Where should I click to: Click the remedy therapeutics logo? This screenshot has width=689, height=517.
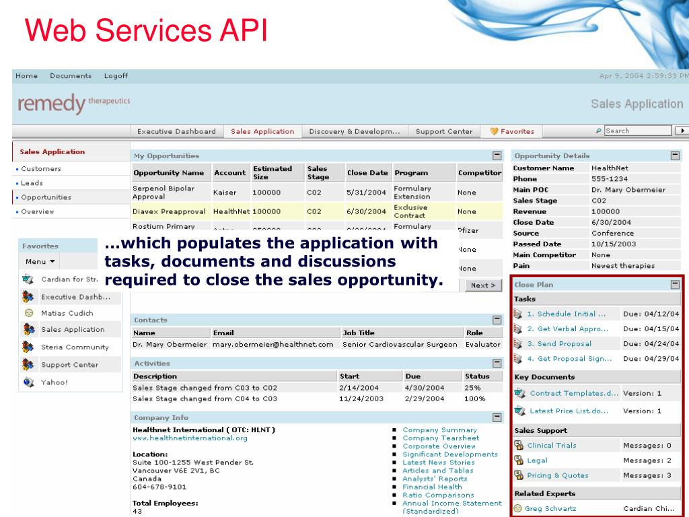click(73, 103)
